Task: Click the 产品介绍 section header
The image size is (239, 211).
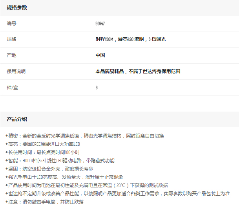Action: [17, 119]
